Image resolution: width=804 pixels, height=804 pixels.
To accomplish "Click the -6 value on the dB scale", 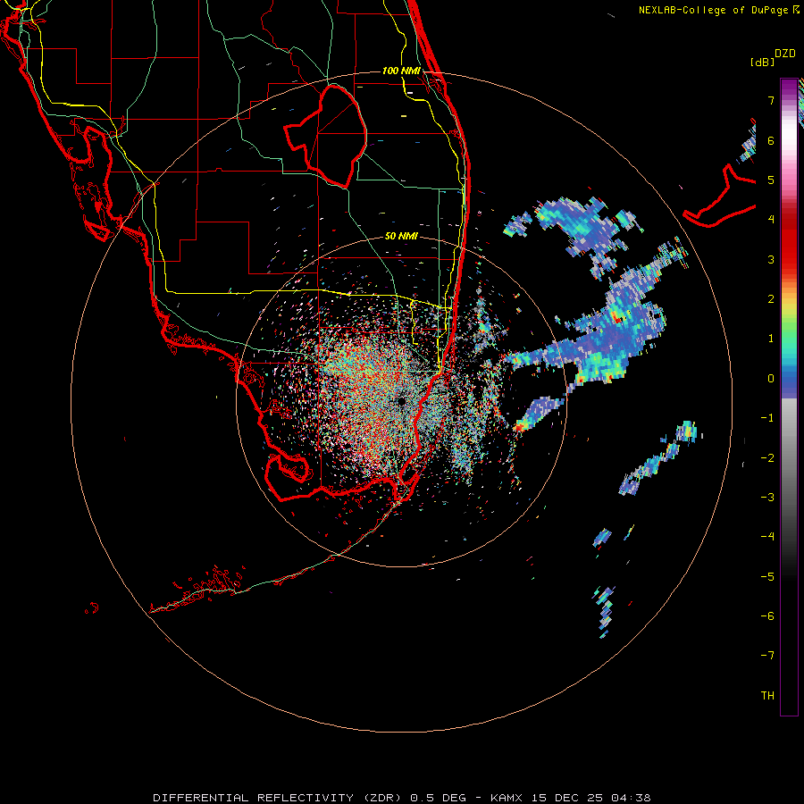I will pos(767,616).
